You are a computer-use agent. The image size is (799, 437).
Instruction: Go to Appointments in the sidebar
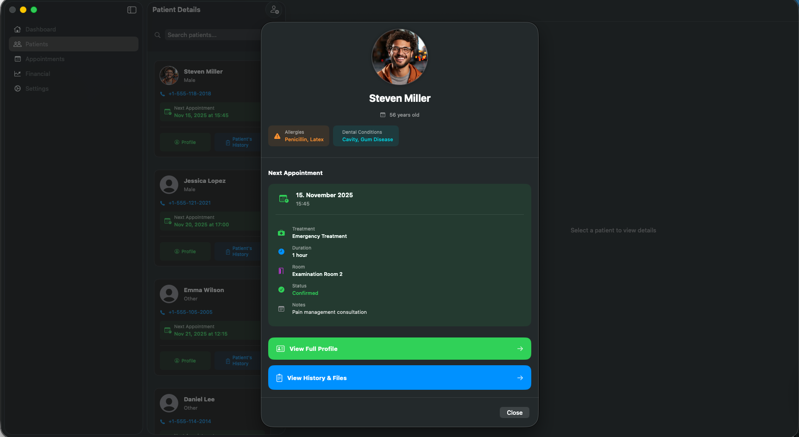(44, 59)
